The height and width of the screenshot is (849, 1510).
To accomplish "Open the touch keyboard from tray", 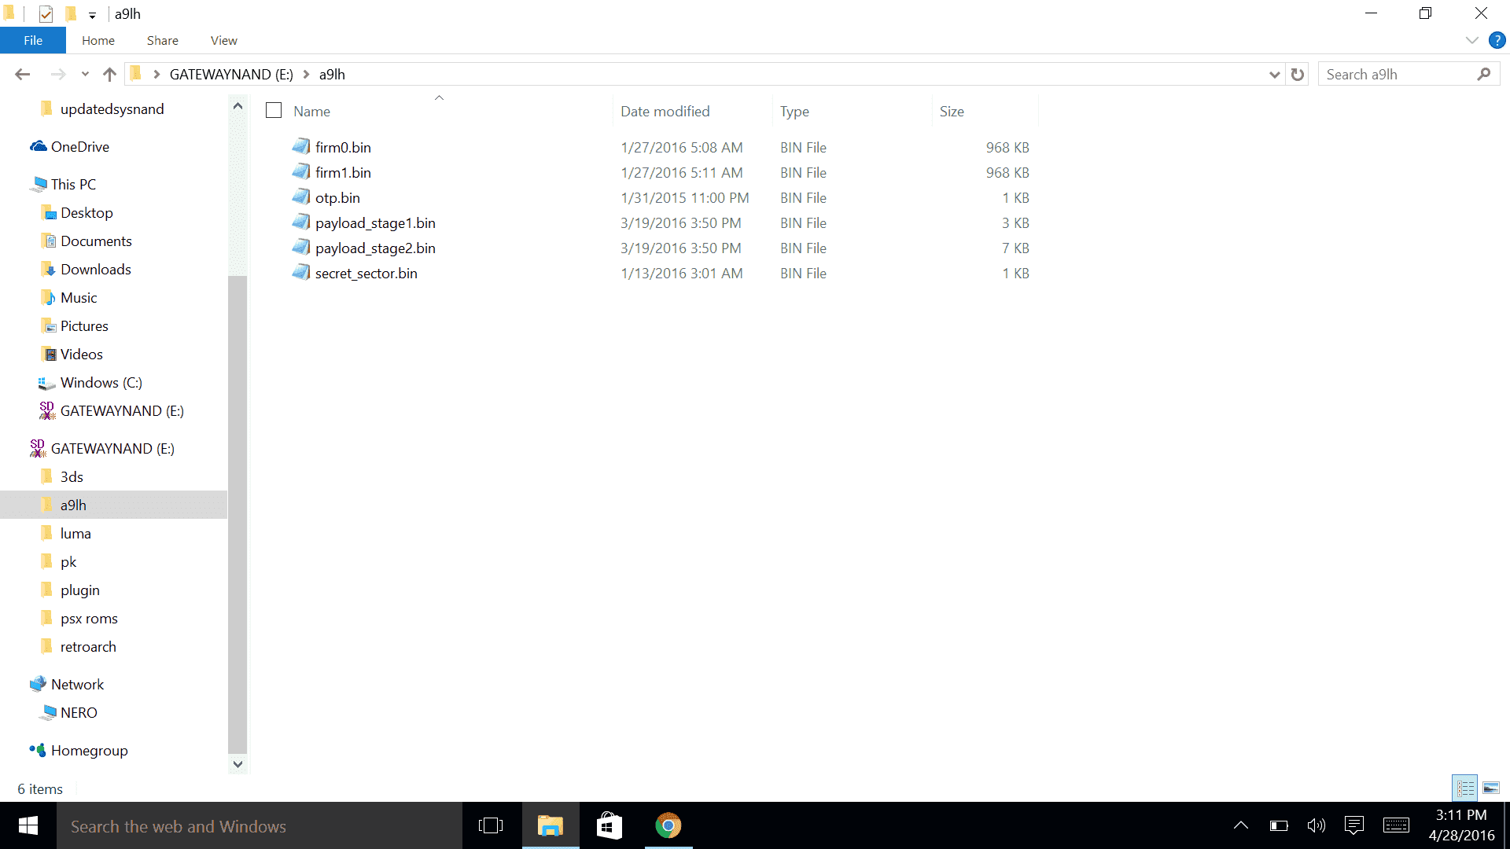I will pos(1396,825).
